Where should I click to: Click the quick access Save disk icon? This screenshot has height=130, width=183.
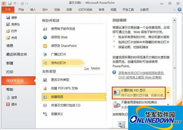pyautogui.click(x=10, y=3)
